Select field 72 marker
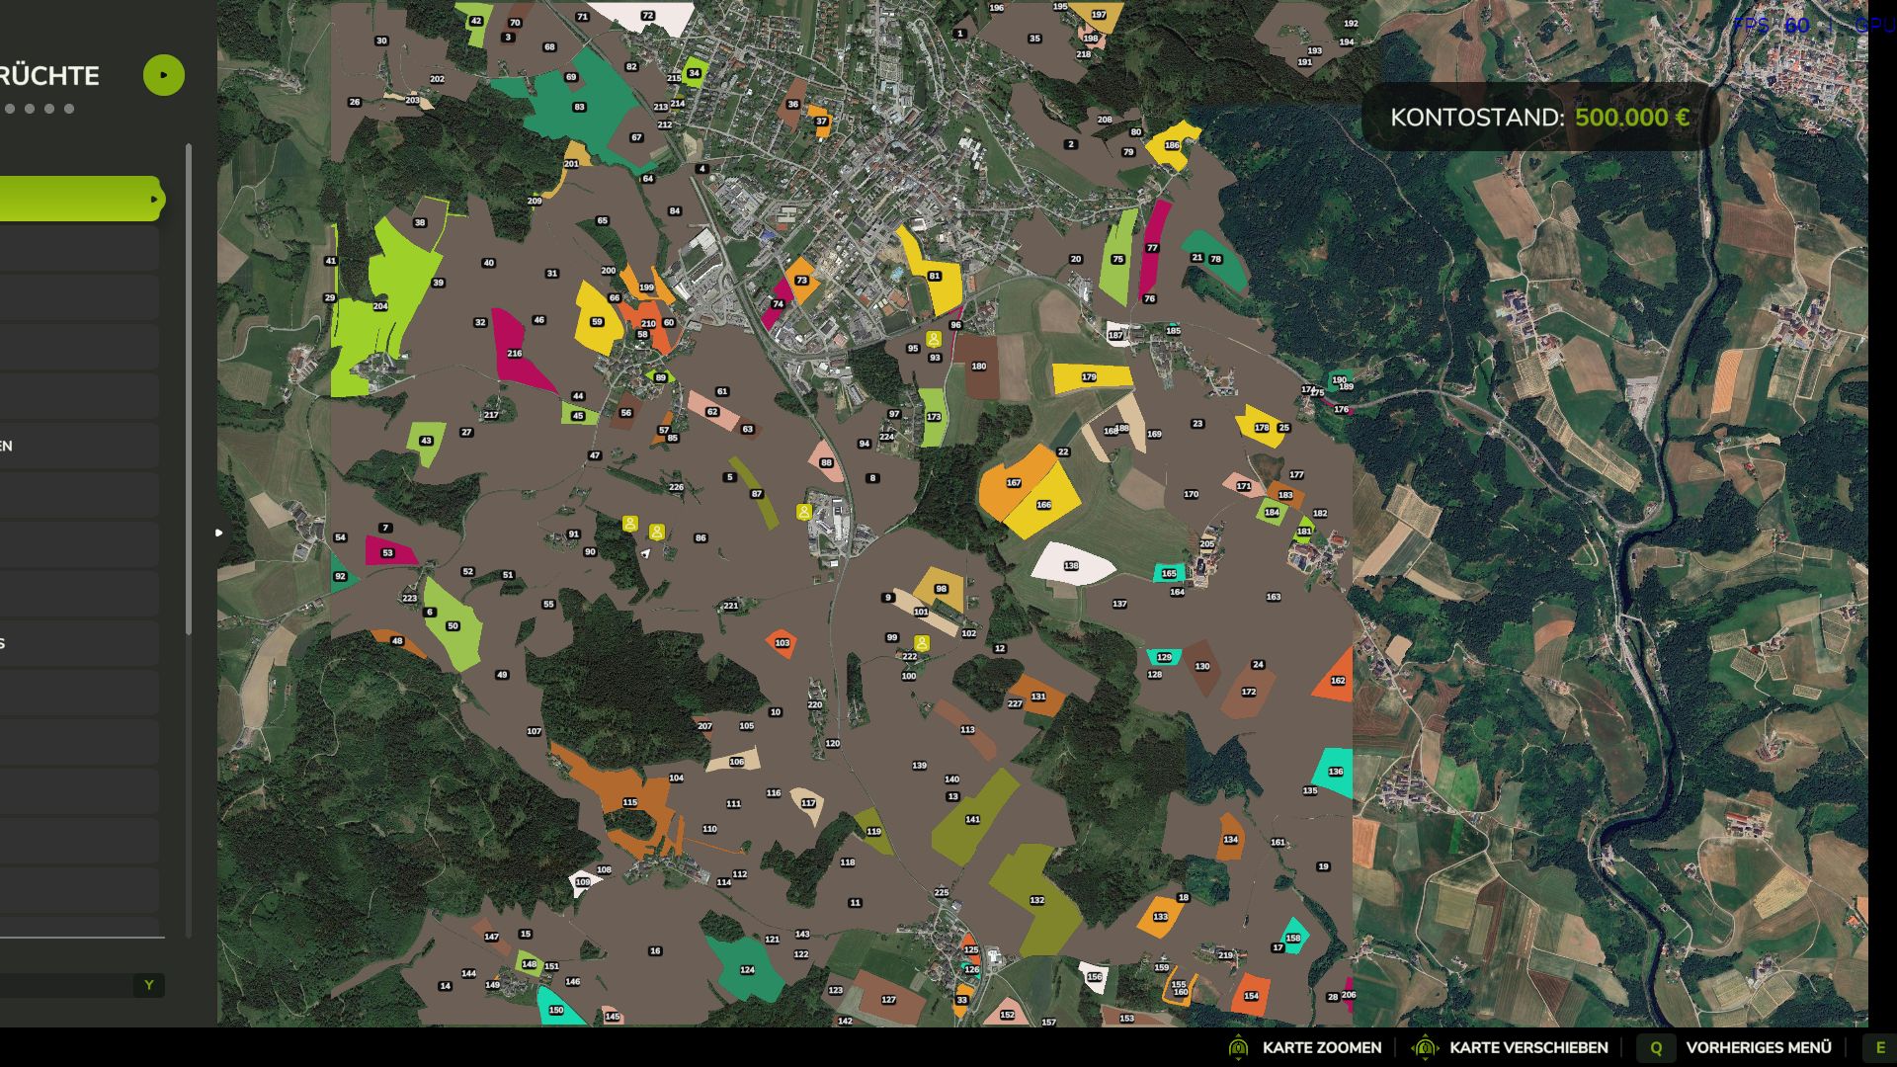1897x1067 pixels. tap(647, 16)
